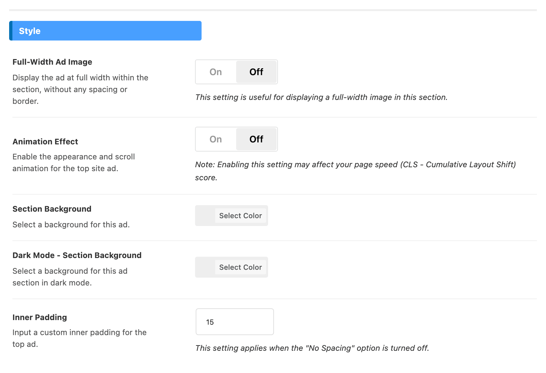
Task: Focus the Inner Padding input field
Action: 235,322
